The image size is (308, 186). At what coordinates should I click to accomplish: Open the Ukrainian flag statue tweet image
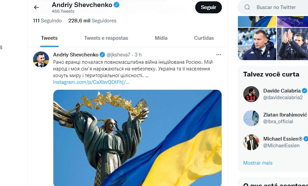point(137,138)
